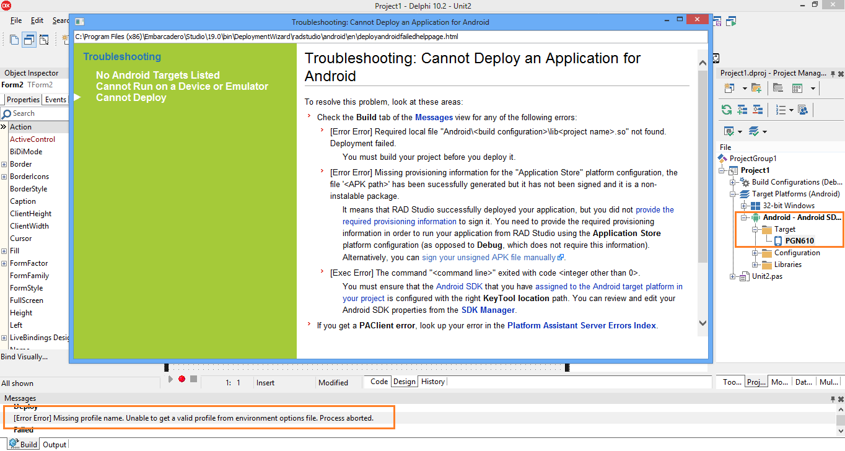Select the Project1 node in project tree
The height and width of the screenshot is (451, 845).
coord(755,170)
